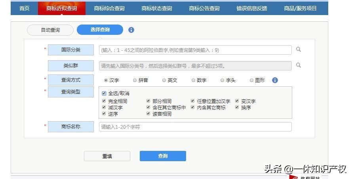Select the 英文 query method radio
This screenshot has width=352, height=179.
[164, 80]
